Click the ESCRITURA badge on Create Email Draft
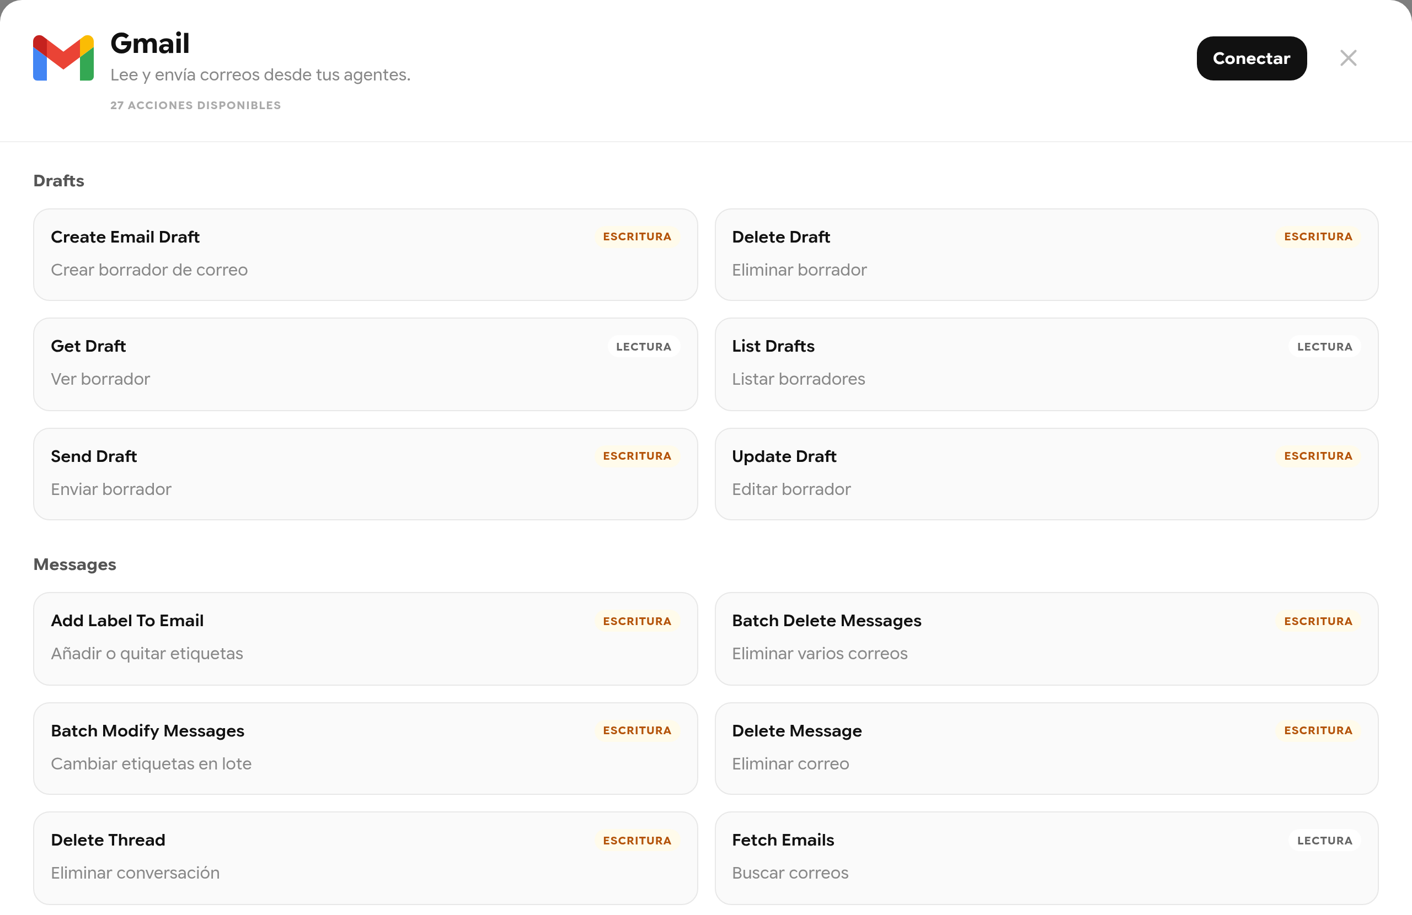Screen dimensions: 1412x915 click(x=637, y=236)
